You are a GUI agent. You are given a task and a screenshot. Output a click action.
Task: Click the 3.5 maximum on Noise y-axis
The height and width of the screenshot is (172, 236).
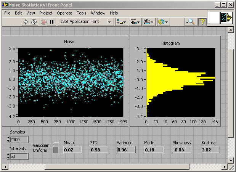point(12,48)
